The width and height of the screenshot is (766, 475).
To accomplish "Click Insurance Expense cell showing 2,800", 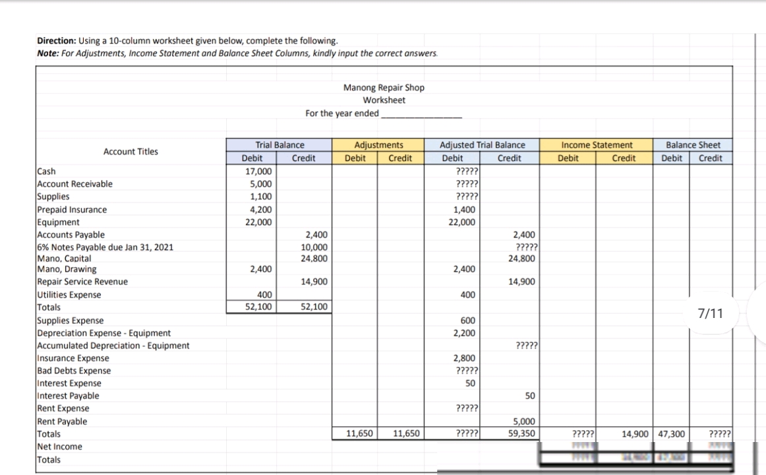I will coord(465,358).
